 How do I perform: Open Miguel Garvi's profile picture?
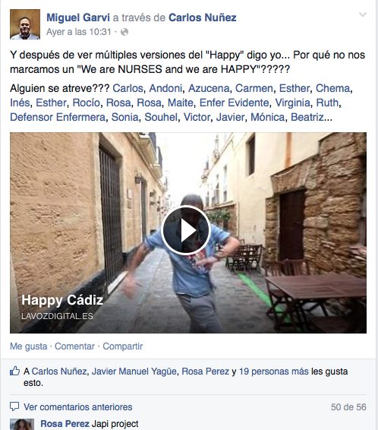click(25, 24)
